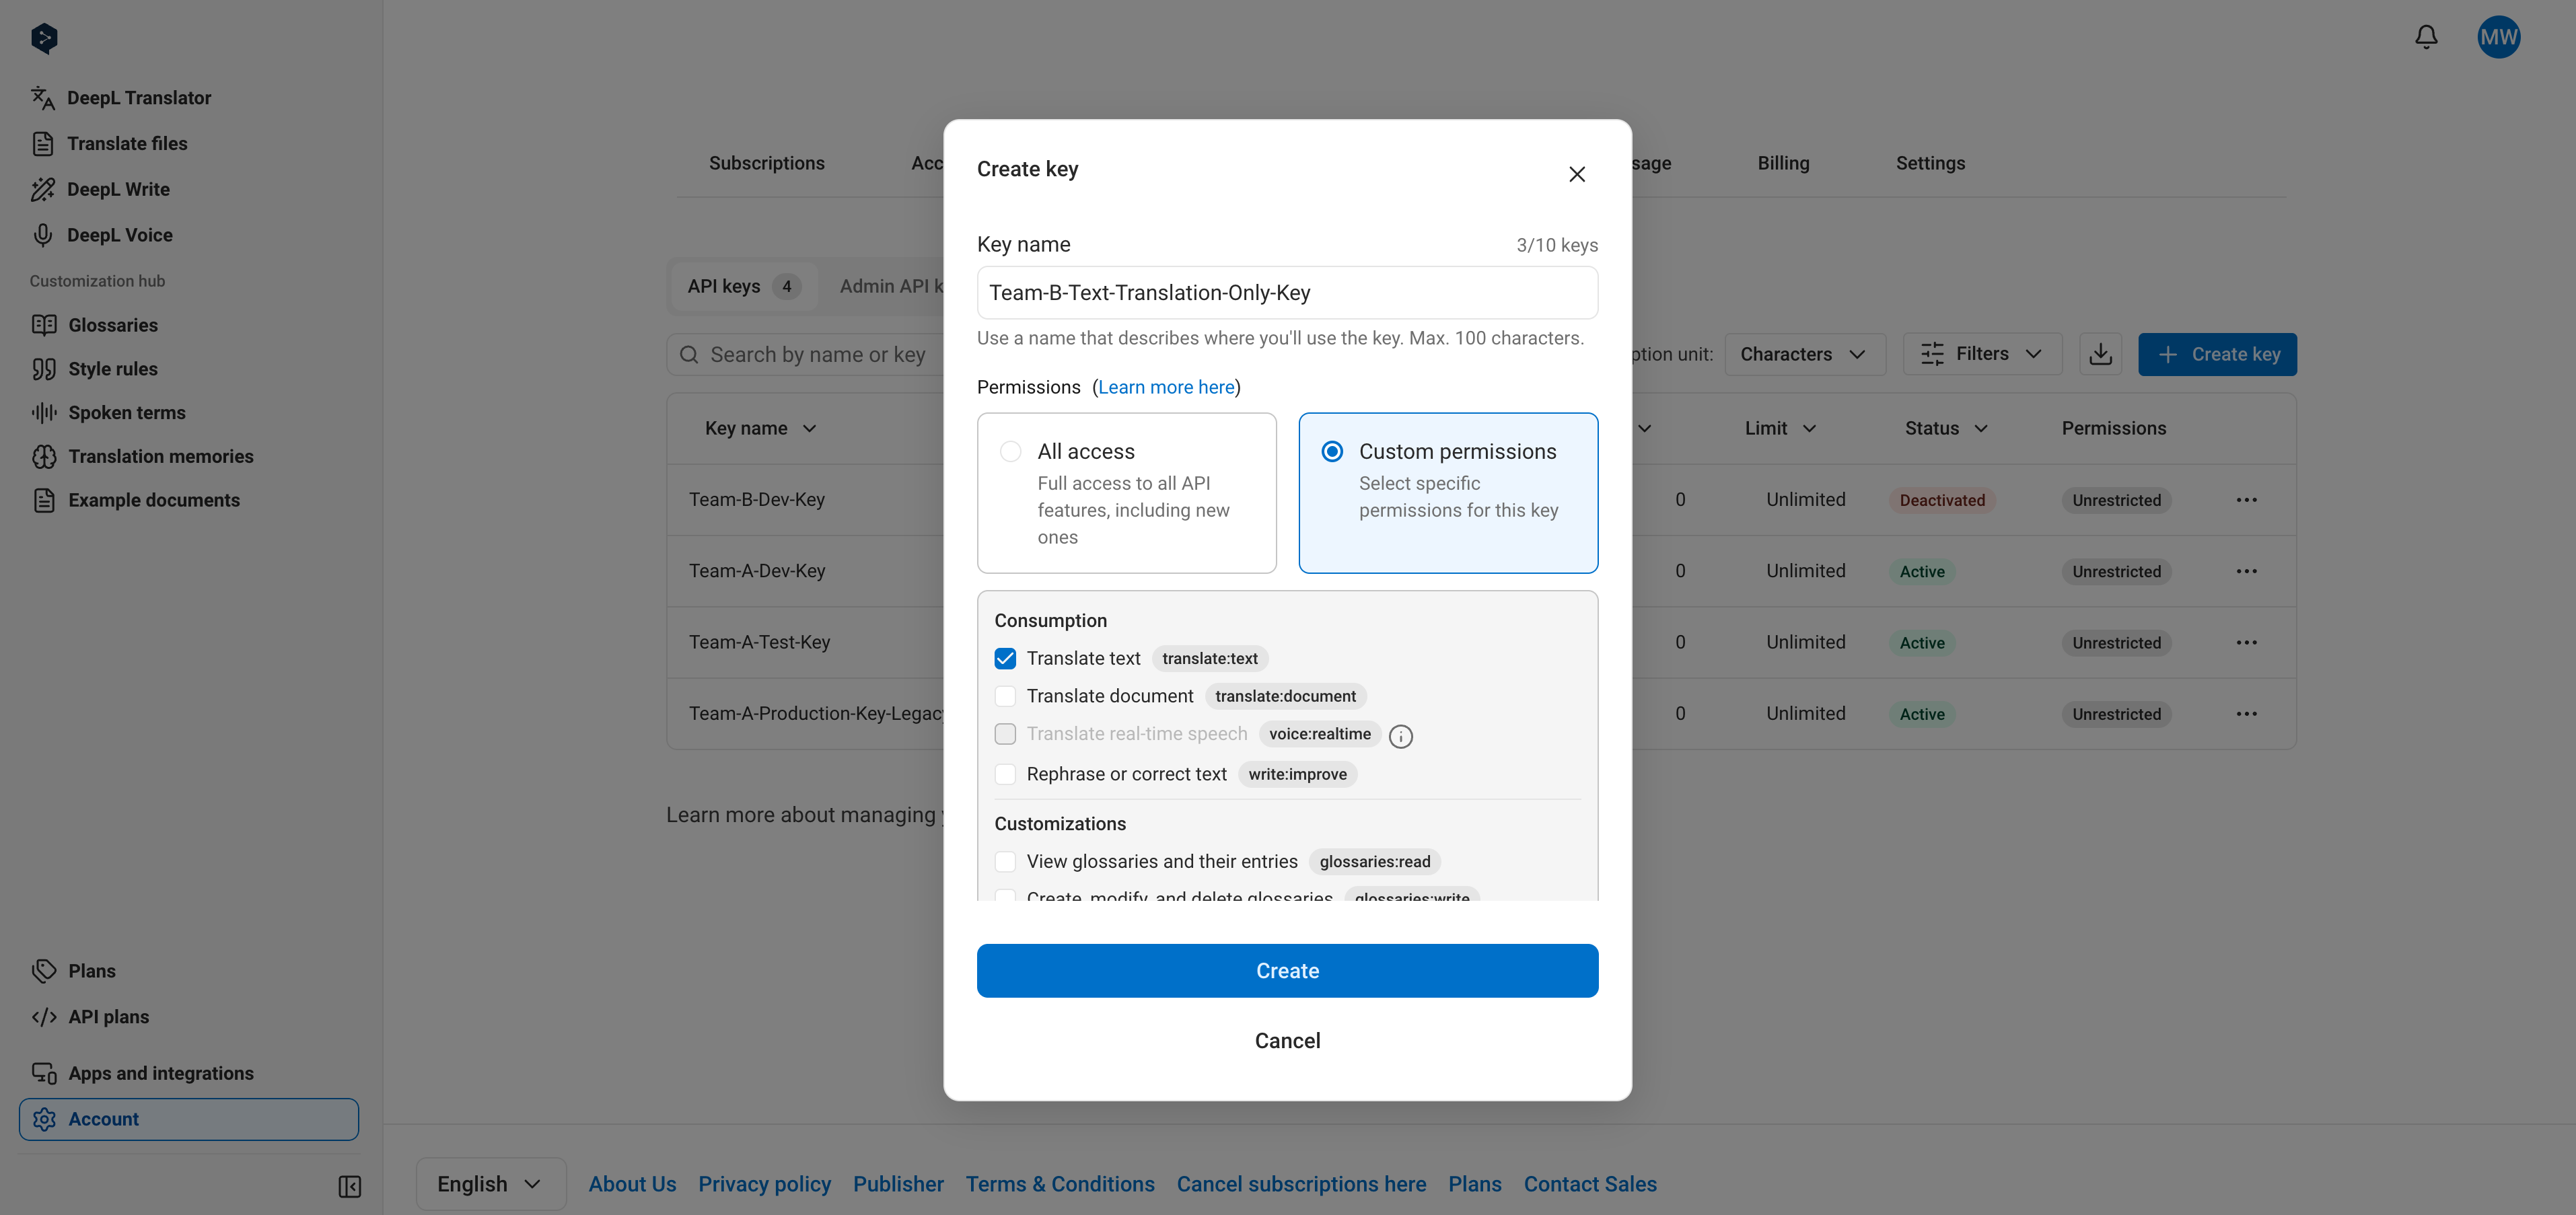
Task: Select Admin API keys tab
Action: pos(890,286)
